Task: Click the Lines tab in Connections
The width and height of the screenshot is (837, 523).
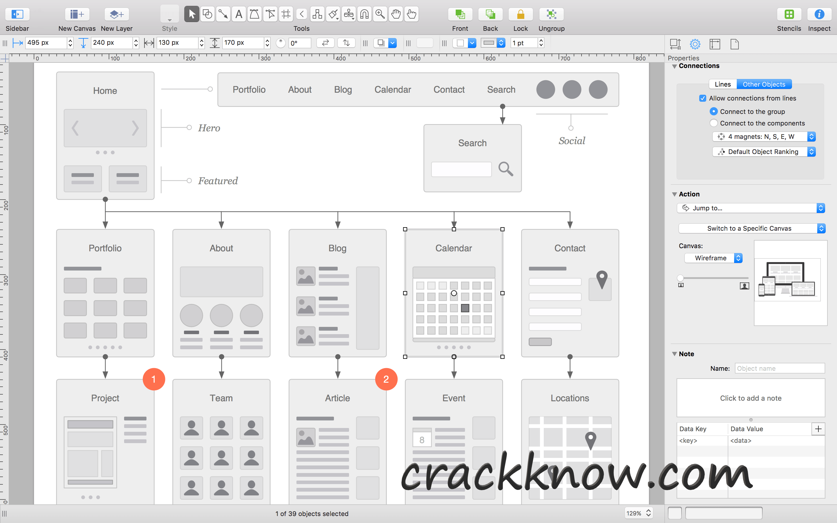Action: pos(722,84)
